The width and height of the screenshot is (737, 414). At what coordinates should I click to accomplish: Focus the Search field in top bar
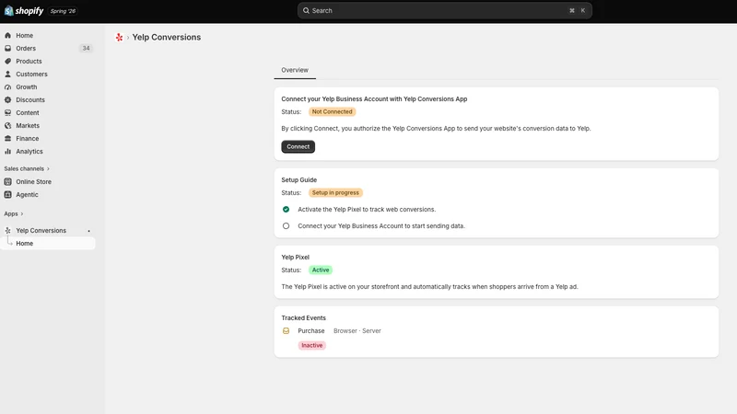(444, 10)
